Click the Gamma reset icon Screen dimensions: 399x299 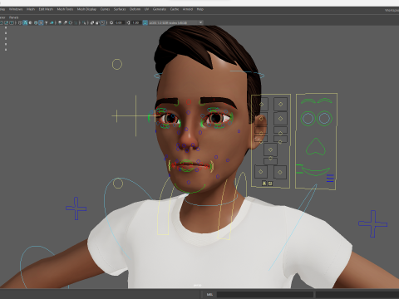128,22
